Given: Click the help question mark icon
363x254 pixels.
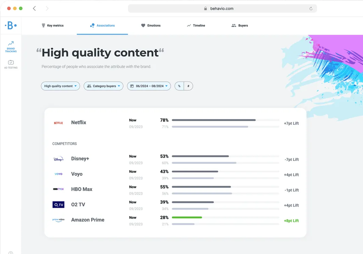Looking at the screenshot, I should (x=11, y=253).
